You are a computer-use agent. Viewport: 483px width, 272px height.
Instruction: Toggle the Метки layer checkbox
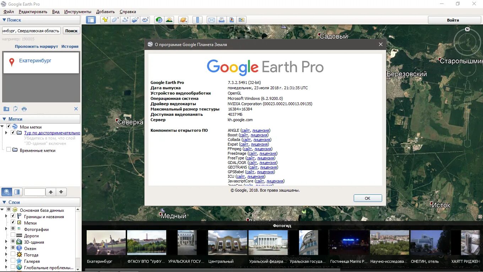pyautogui.click(x=13, y=222)
